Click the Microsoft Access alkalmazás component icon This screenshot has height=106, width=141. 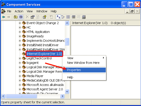click(24, 85)
